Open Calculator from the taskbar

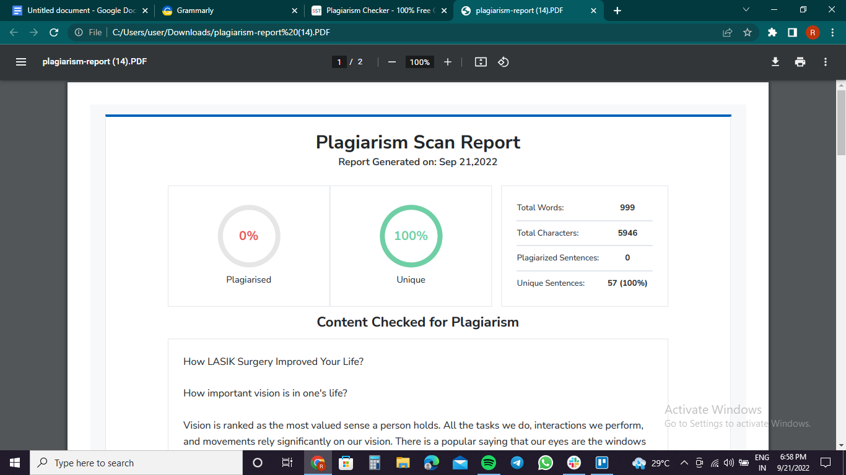point(374,463)
